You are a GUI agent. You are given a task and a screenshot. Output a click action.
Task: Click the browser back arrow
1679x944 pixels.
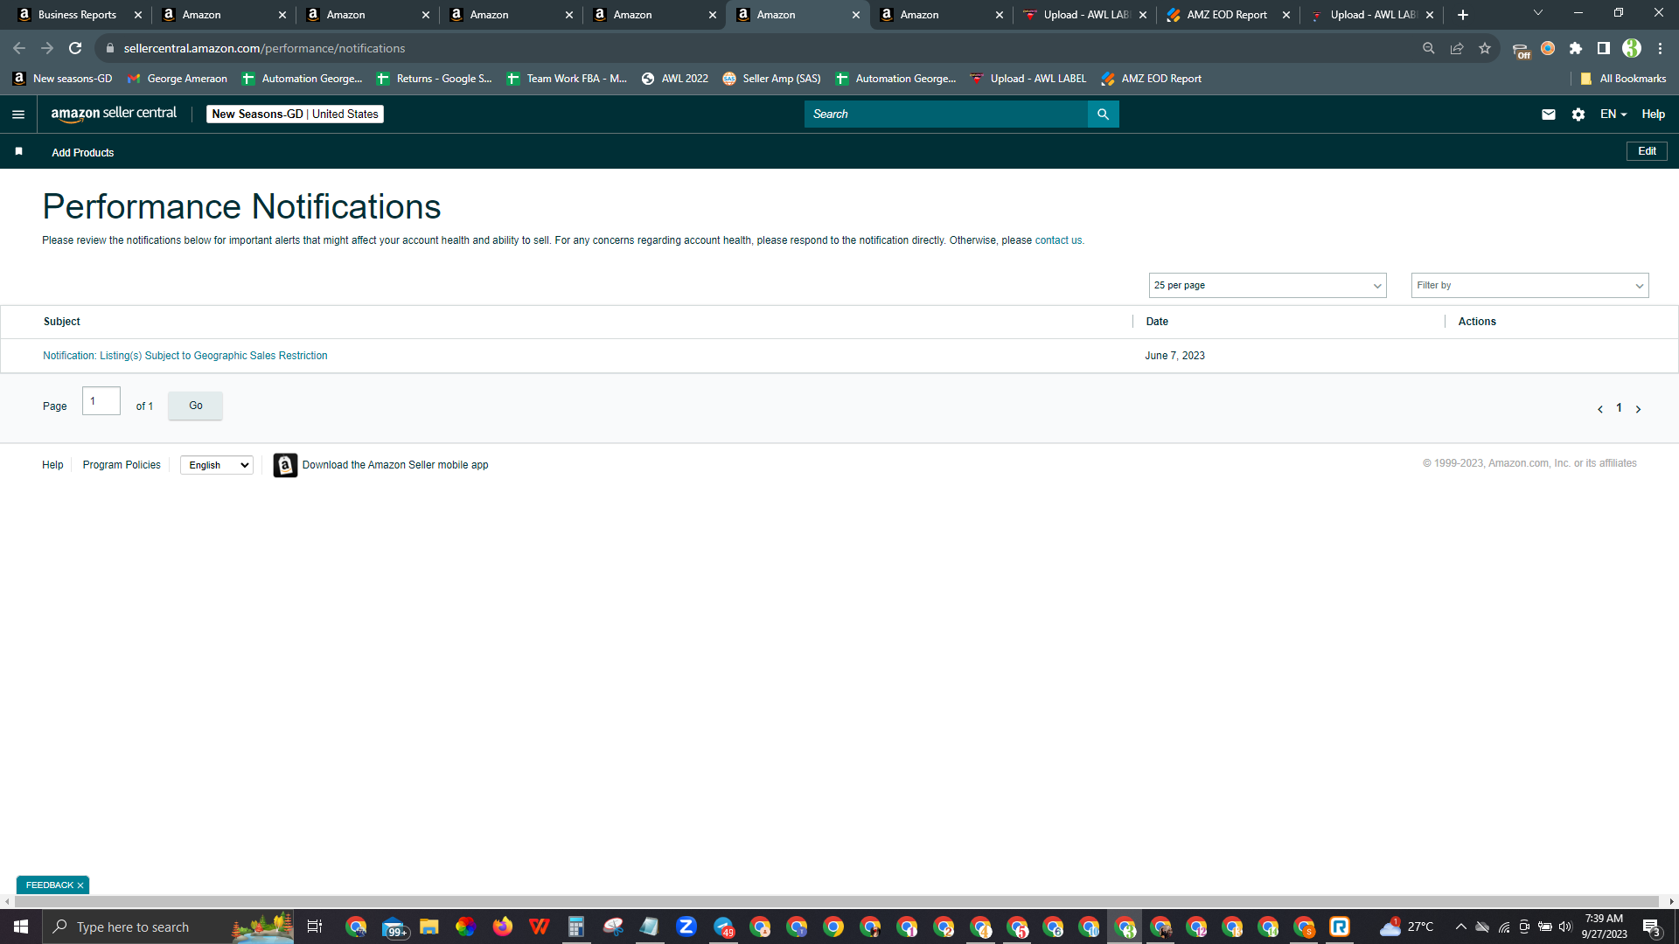coord(19,48)
